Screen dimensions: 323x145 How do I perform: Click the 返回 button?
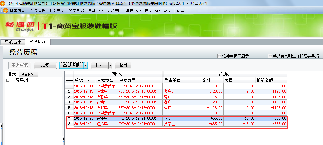pos(123,65)
